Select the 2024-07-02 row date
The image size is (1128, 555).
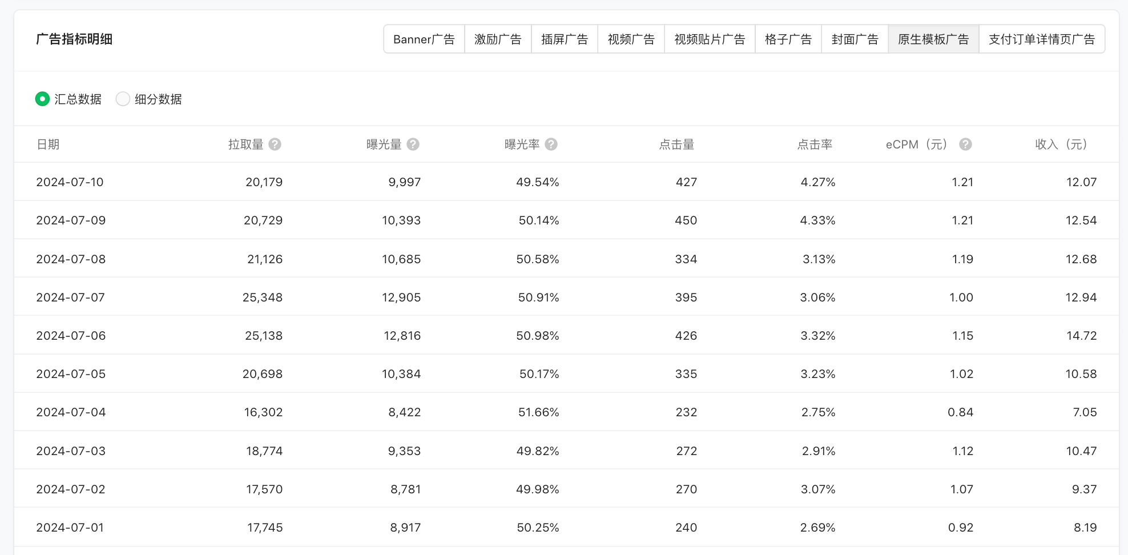[x=71, y=489]
